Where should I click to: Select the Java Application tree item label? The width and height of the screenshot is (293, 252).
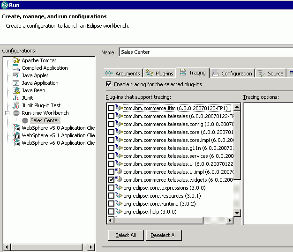click(x=40, y=83)
